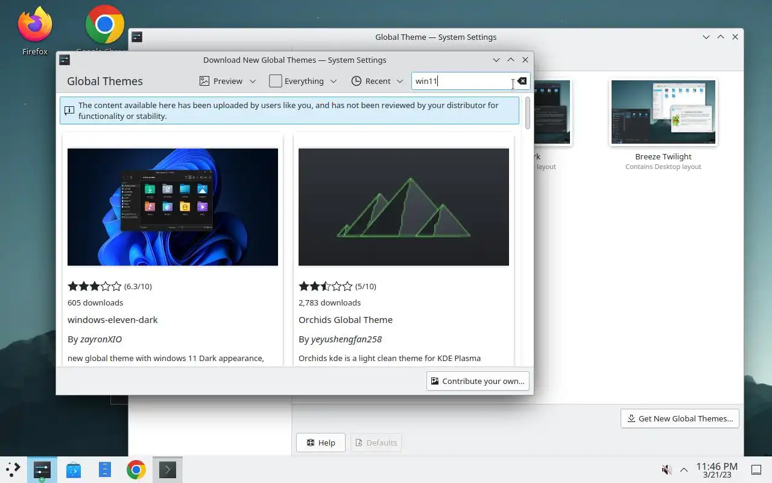Click the 605 downloads text

click(95, 302)
